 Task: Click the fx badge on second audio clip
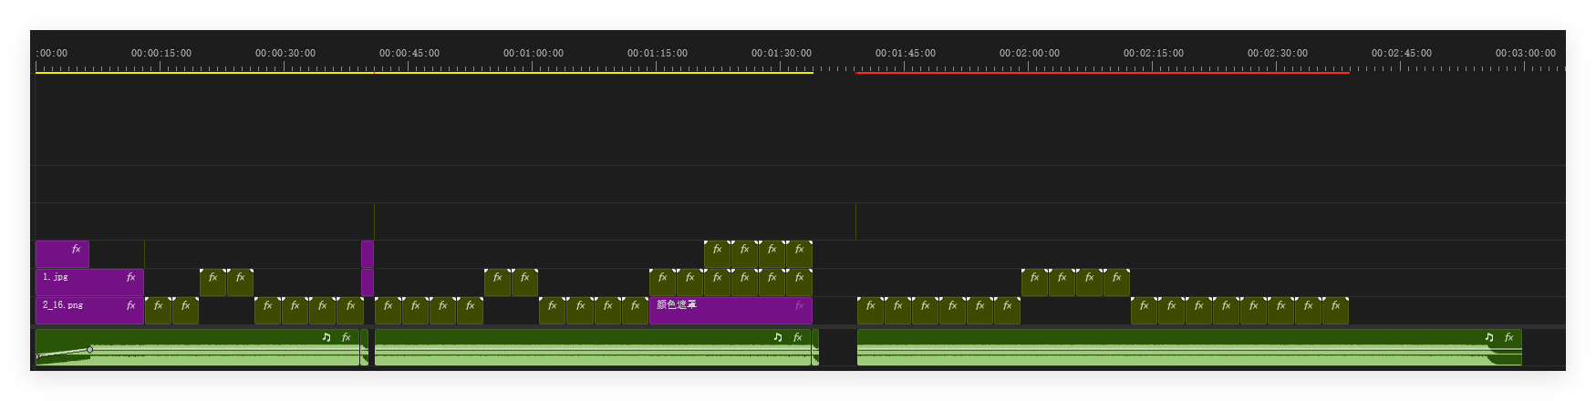(x=798, y=337)
